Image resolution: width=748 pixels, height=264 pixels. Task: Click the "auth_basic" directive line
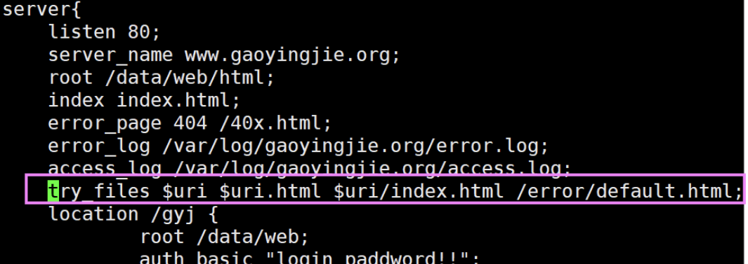click(310, 258)
